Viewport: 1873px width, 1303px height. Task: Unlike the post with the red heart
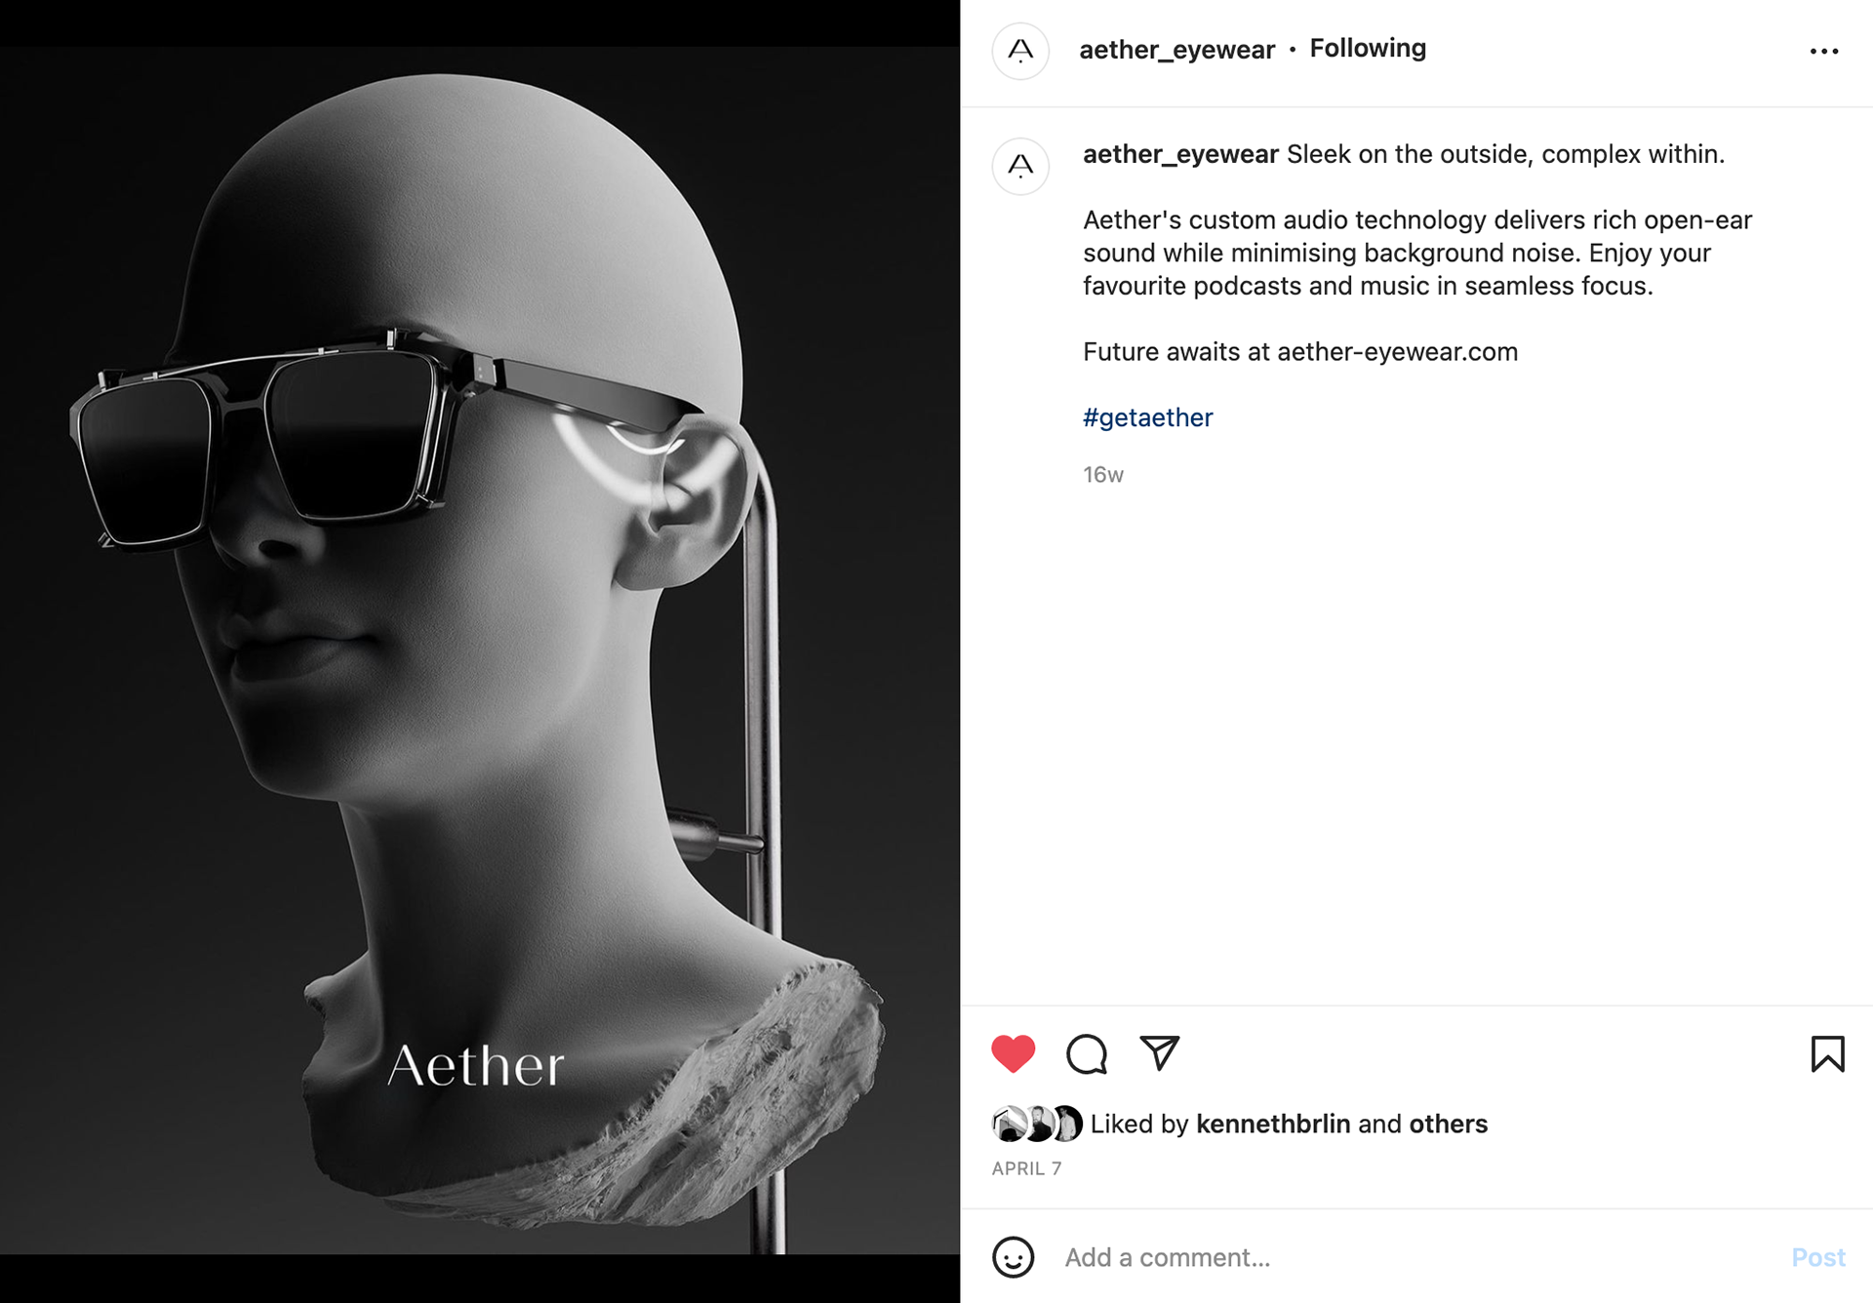[x=1013, y=1053]
